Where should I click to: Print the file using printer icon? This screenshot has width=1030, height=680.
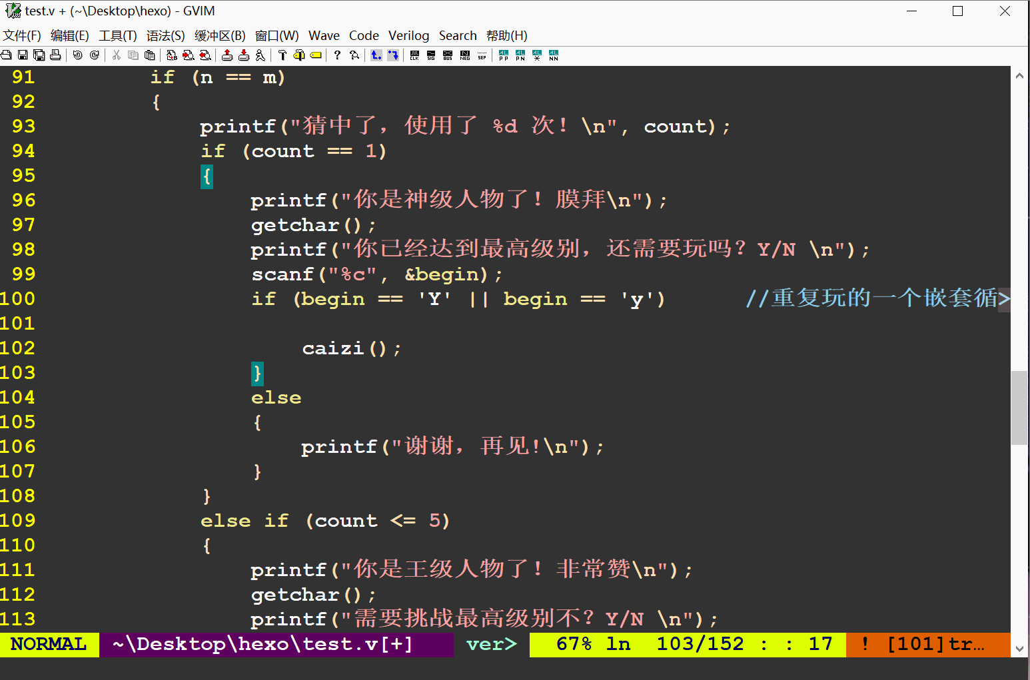click(55, 55)
